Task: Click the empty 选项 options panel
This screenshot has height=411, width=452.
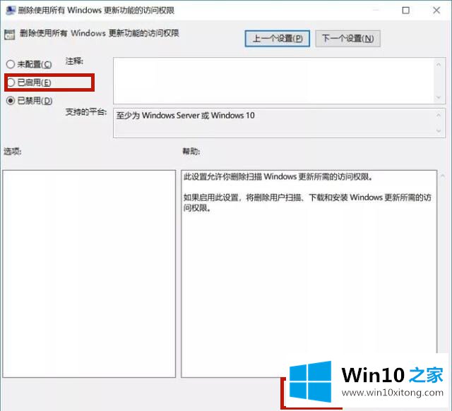Action: click(89, 274)
